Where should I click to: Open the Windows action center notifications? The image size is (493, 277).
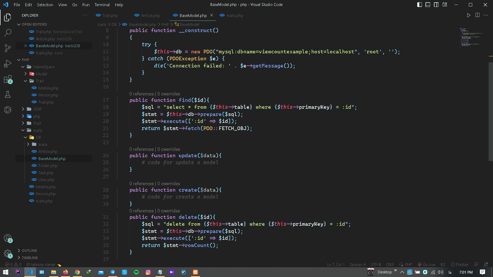click(482, 272)
